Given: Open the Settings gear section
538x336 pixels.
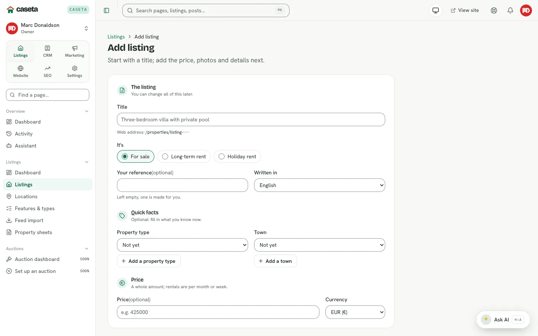Looking at the screenshot, I should [x=75, y=72].
